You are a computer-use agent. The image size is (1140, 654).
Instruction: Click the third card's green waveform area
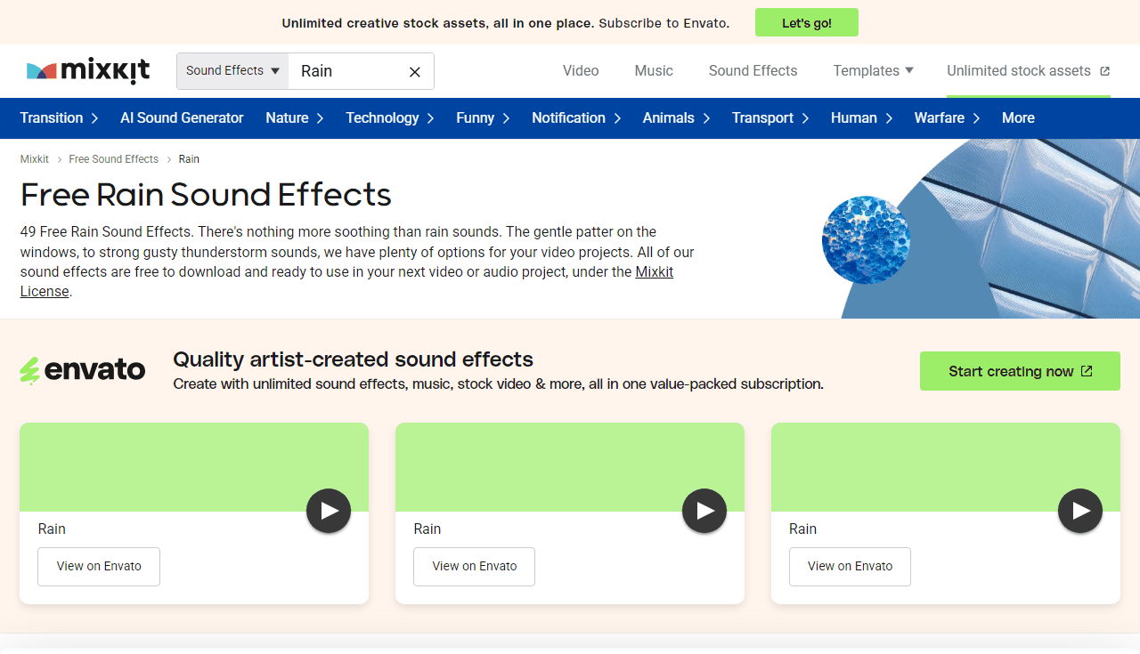click(946, 467)
